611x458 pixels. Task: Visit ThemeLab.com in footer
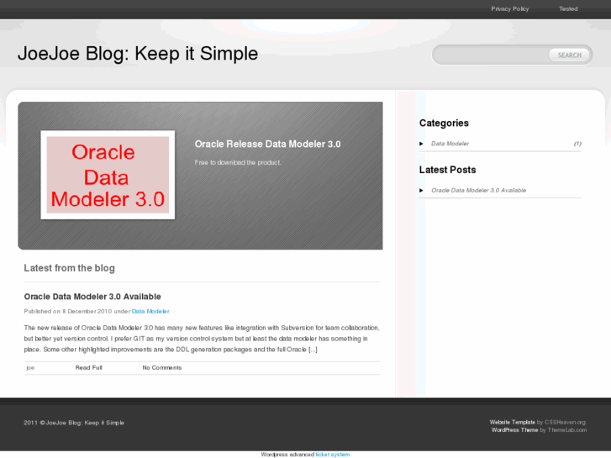coord(567,430)
